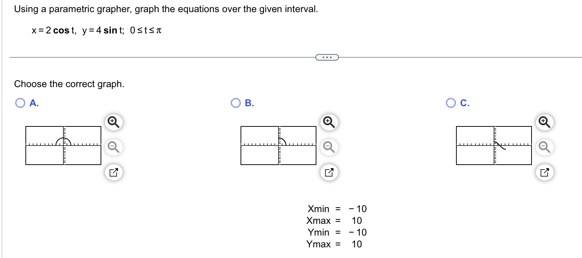Click the Choose the correct graph prompt
The image size is (582, 258).
[69, 84]
